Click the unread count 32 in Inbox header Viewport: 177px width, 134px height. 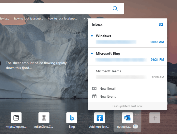[161, 25]
